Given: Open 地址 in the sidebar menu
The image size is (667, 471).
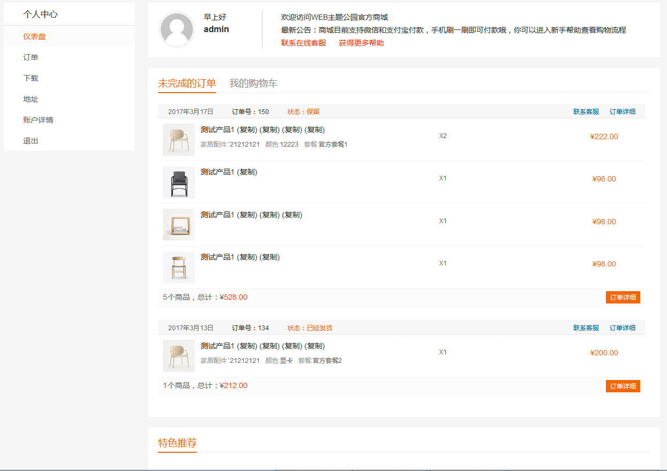Looking at the screenshot, I should pyautogui.click(x=31, y=99).
